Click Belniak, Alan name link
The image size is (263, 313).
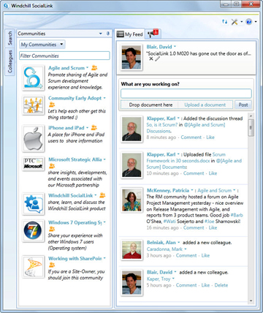[161, 243]
